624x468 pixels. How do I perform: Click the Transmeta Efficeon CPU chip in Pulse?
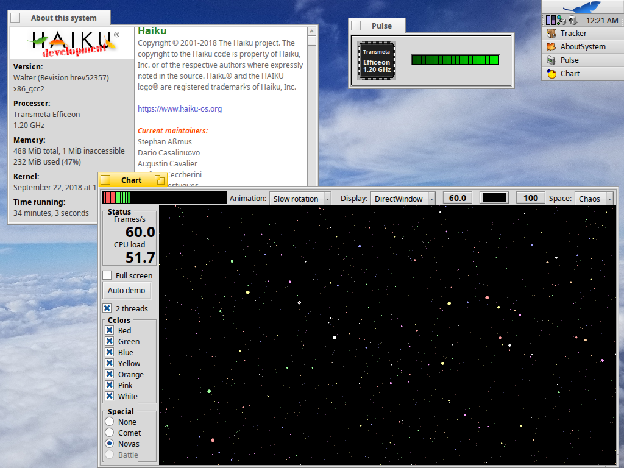377,61
